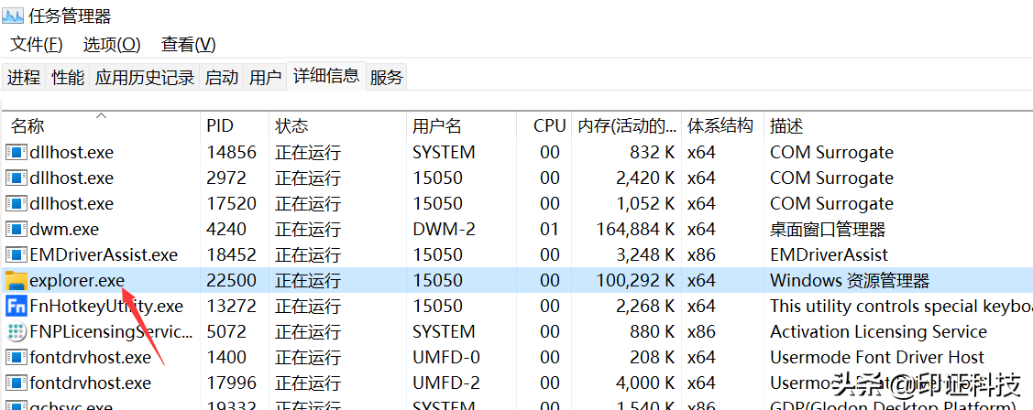The width and height of the screenshot is (1033, 410).
Task: Click the fontdrvhost.exe icon with PID 1400
Action: [x=16, y=358]
